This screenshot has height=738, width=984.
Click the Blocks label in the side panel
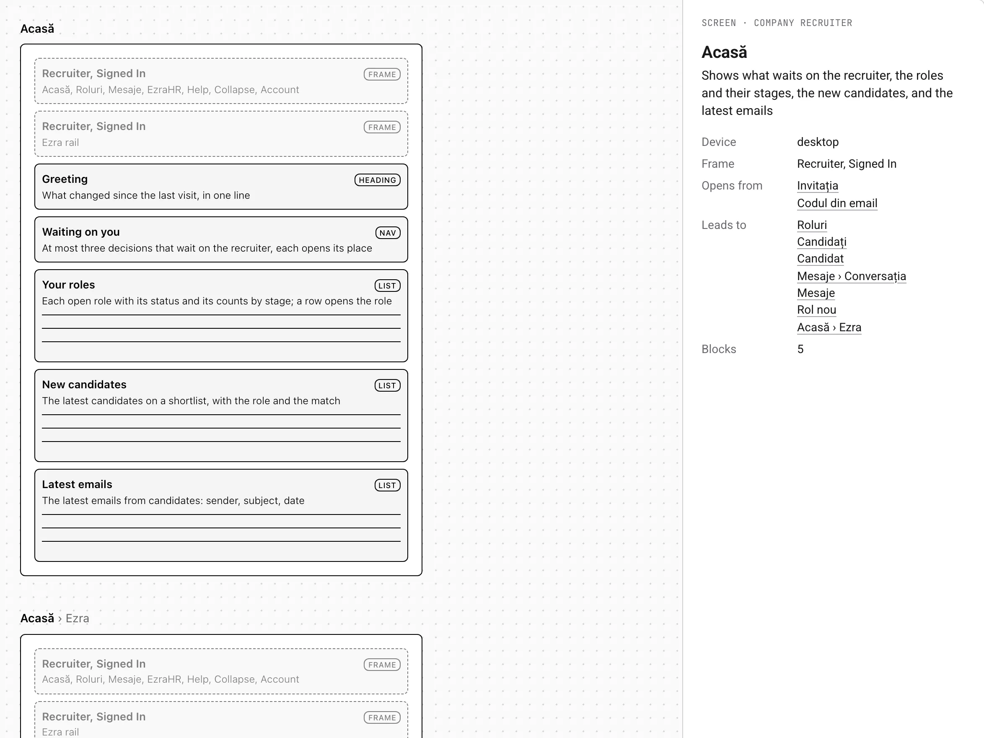[718, 349]
